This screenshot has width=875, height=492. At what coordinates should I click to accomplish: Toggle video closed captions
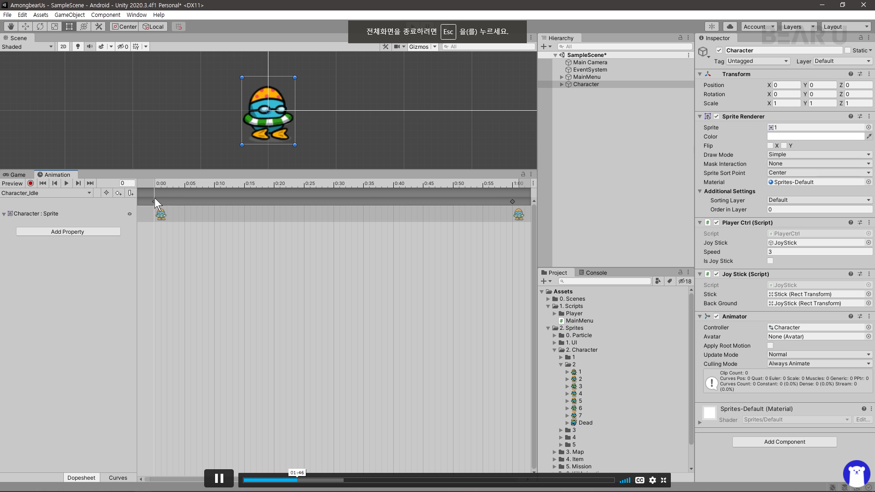[640, 480]
